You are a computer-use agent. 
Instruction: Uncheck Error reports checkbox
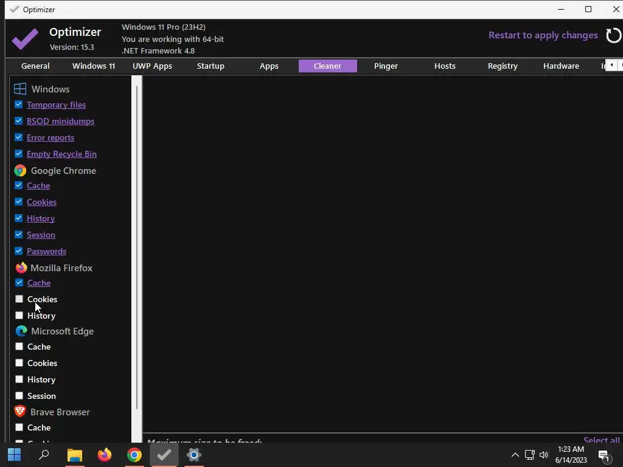[x=19, y=137]
